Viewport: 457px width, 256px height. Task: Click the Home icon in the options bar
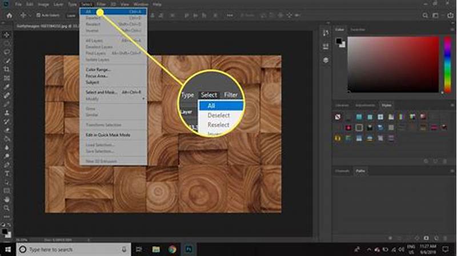coord(9,15)
